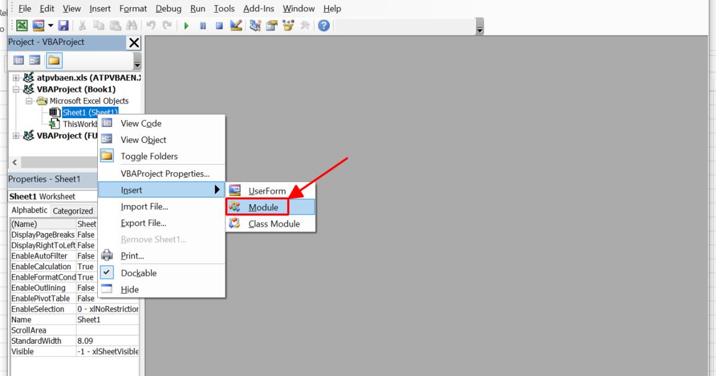Screen dimensions: 716x376
Task: Open toolbar options dropdown at toolbar end
Action: pos(480,27)
